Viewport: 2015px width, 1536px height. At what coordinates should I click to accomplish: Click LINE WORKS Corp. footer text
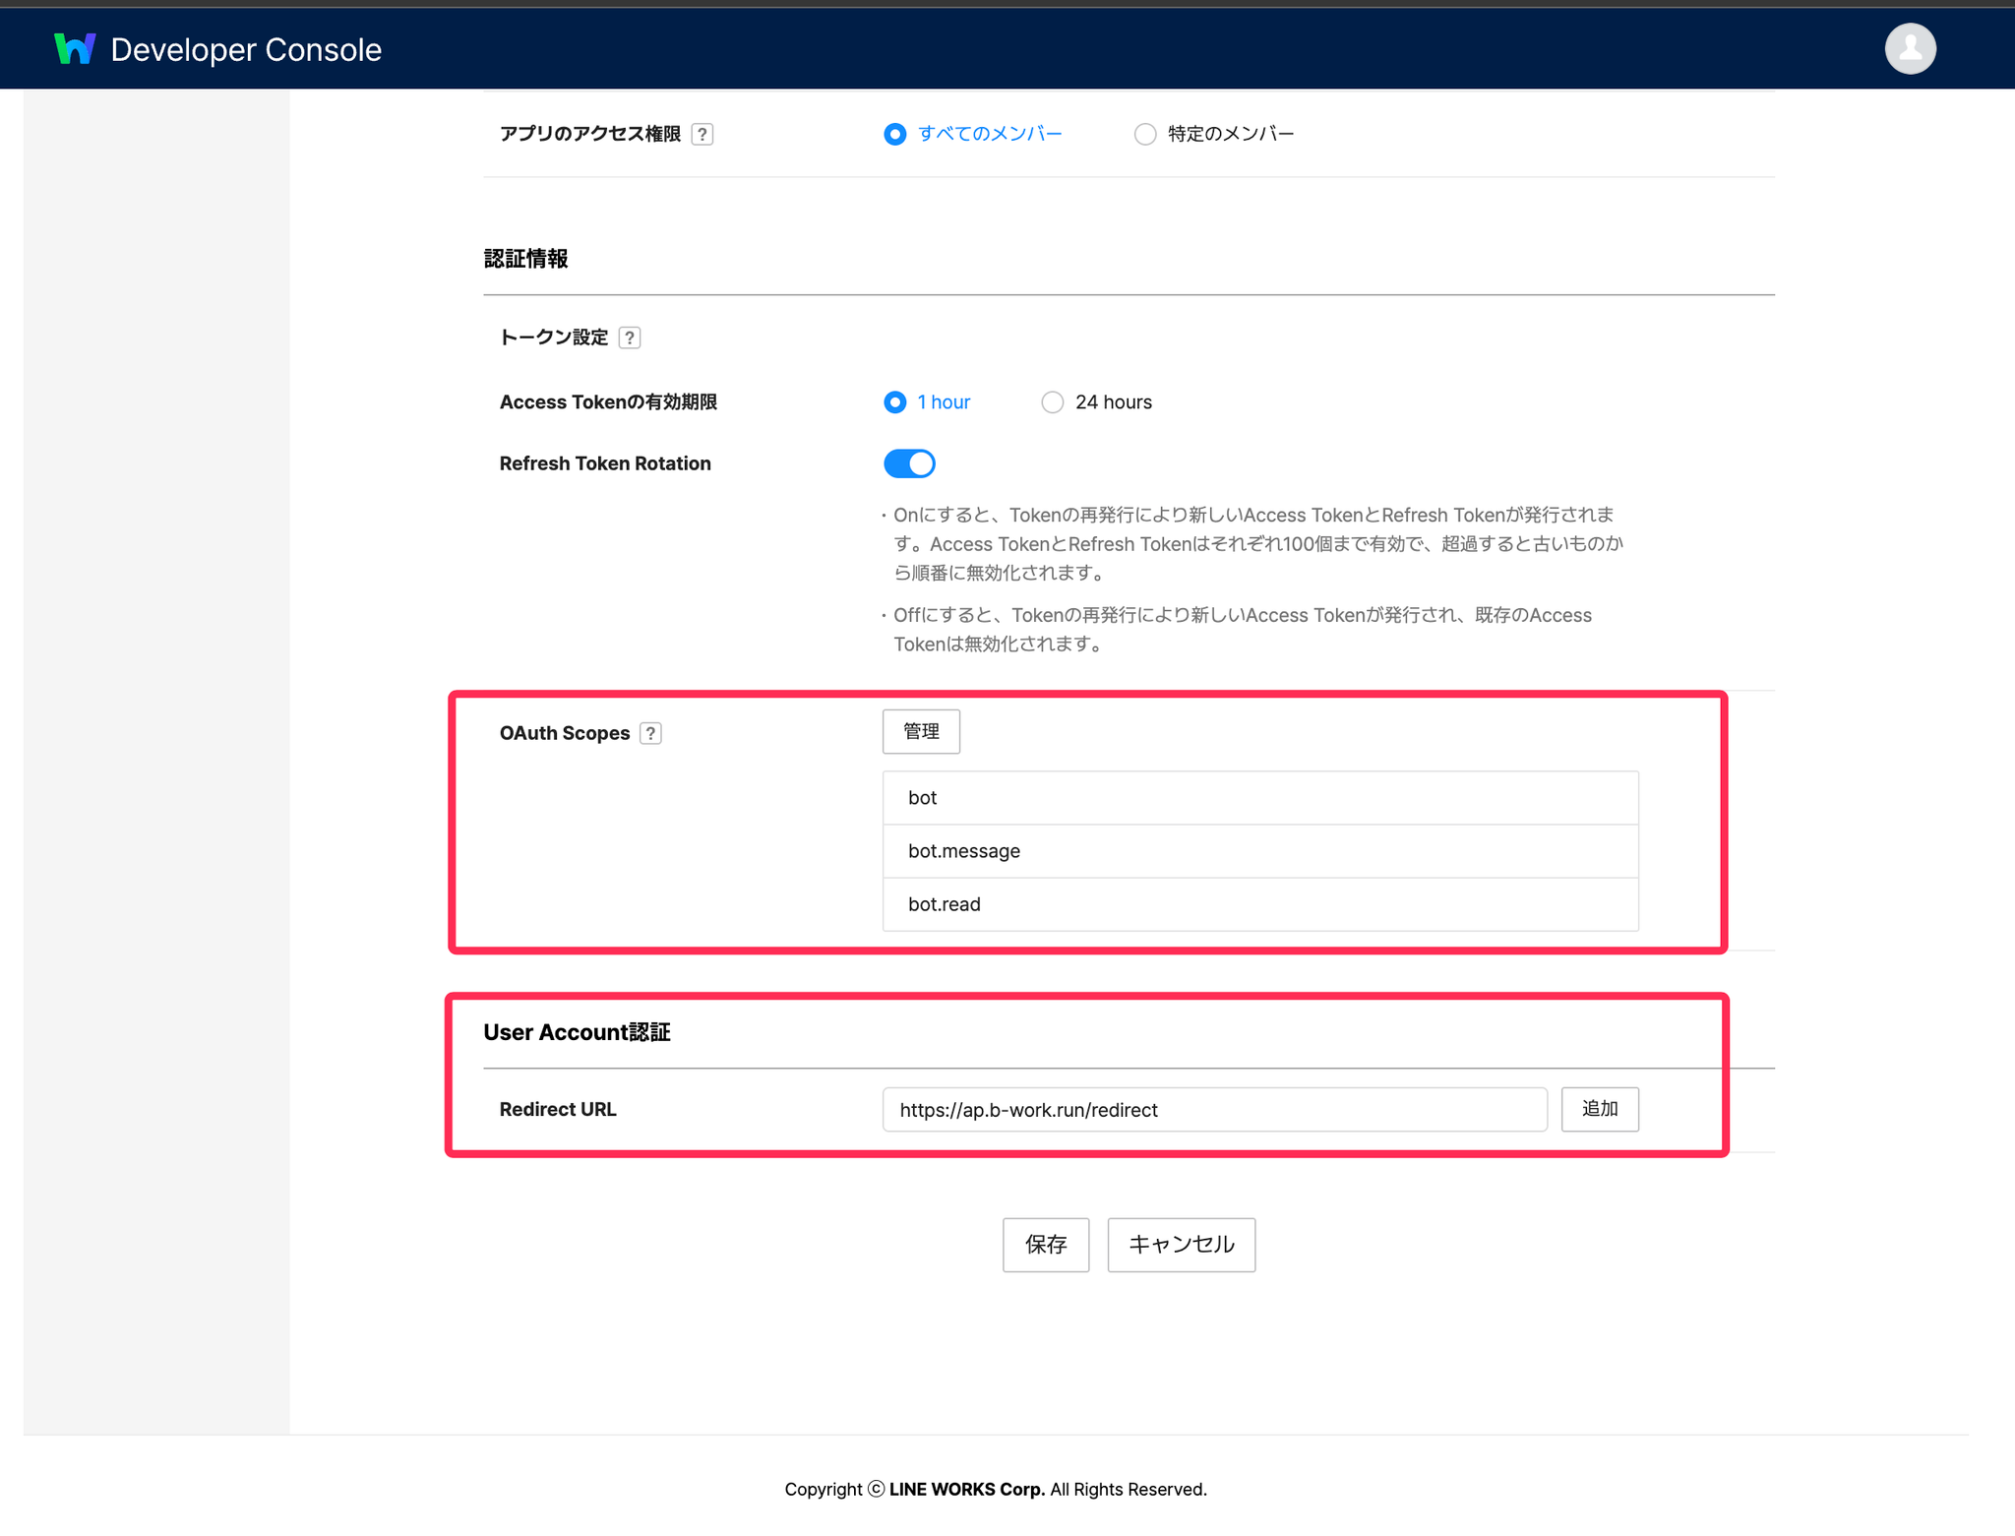click(966, 1490)
